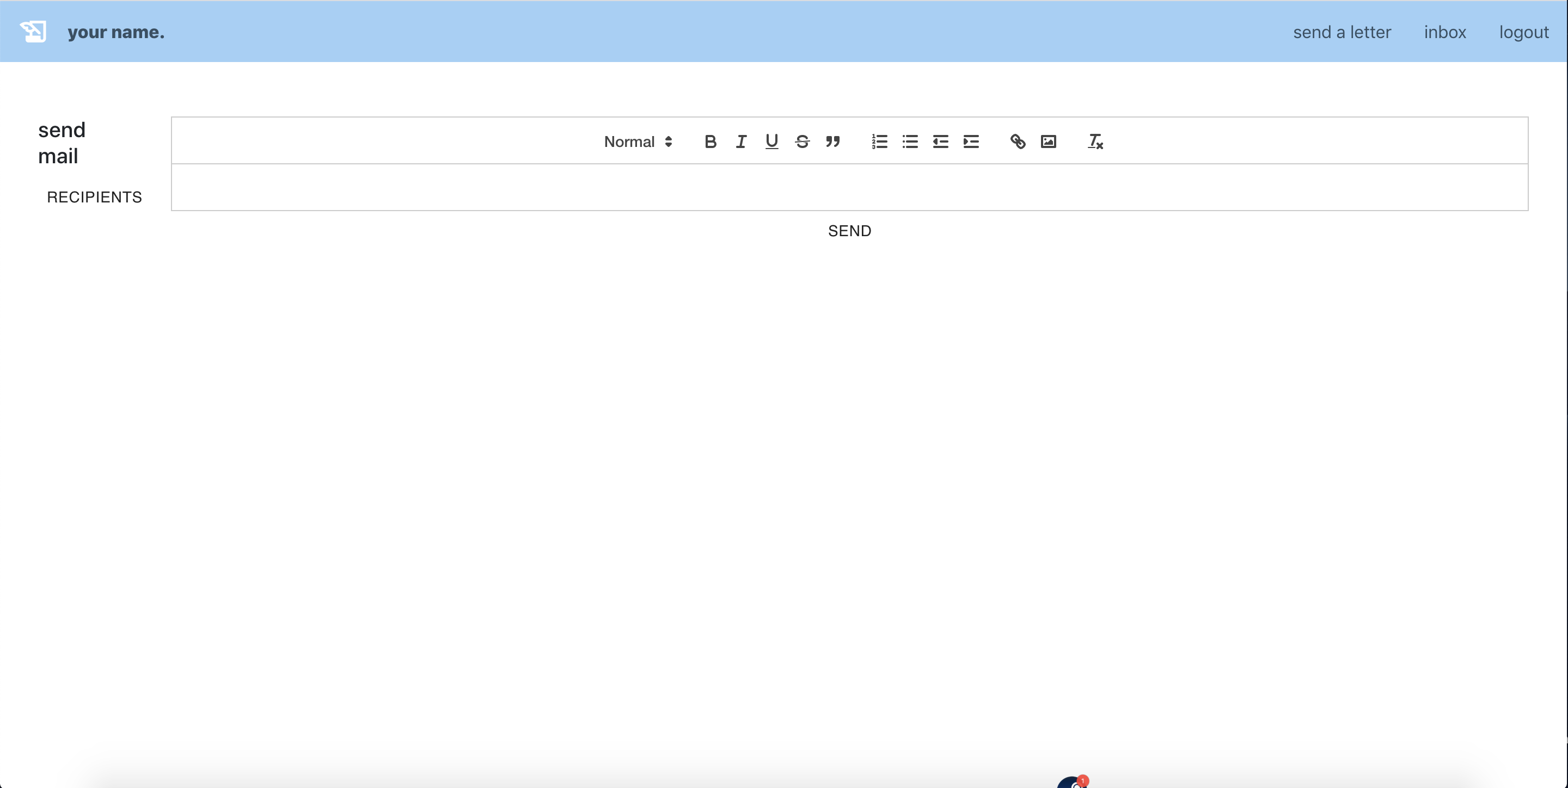1568x788 pixels.
Task: Start an ordered numbered list
Action: click(x=879, y=142)
